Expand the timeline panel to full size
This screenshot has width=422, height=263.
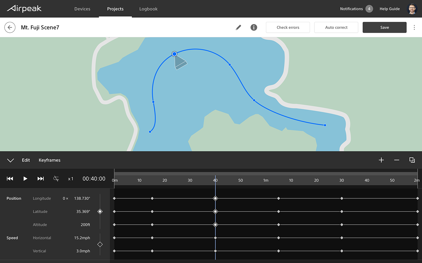pos(412,160)
